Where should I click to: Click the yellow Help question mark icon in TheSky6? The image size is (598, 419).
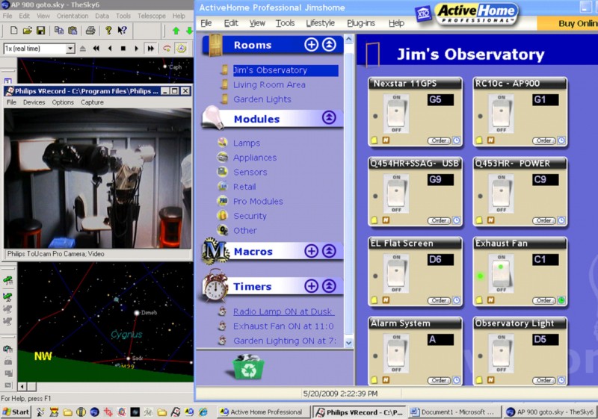pos(108,31)
